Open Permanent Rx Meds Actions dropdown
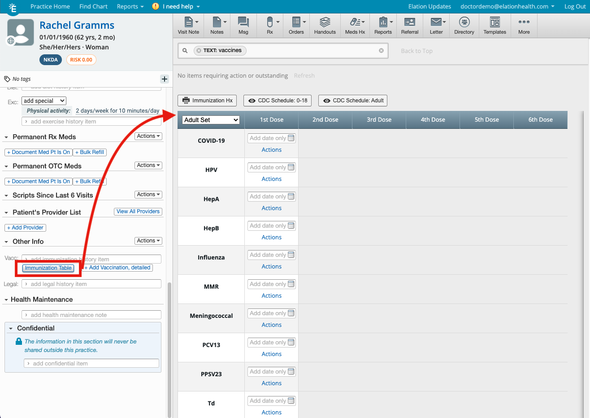This screenshot has width=590, height=418. (148, 136)
